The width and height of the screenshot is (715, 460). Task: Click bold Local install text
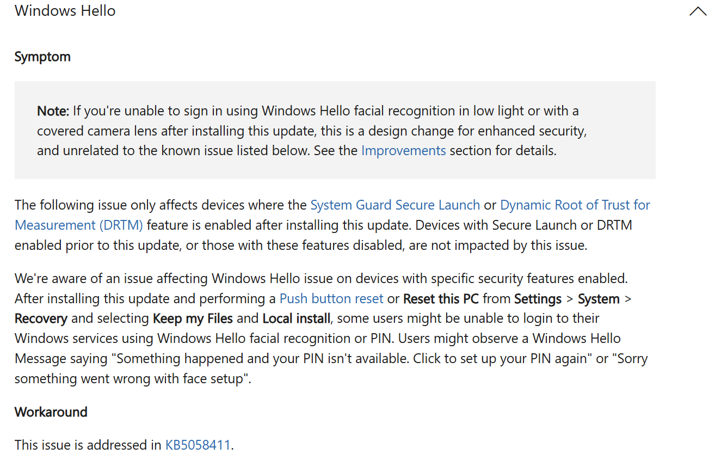pos(297,318)
